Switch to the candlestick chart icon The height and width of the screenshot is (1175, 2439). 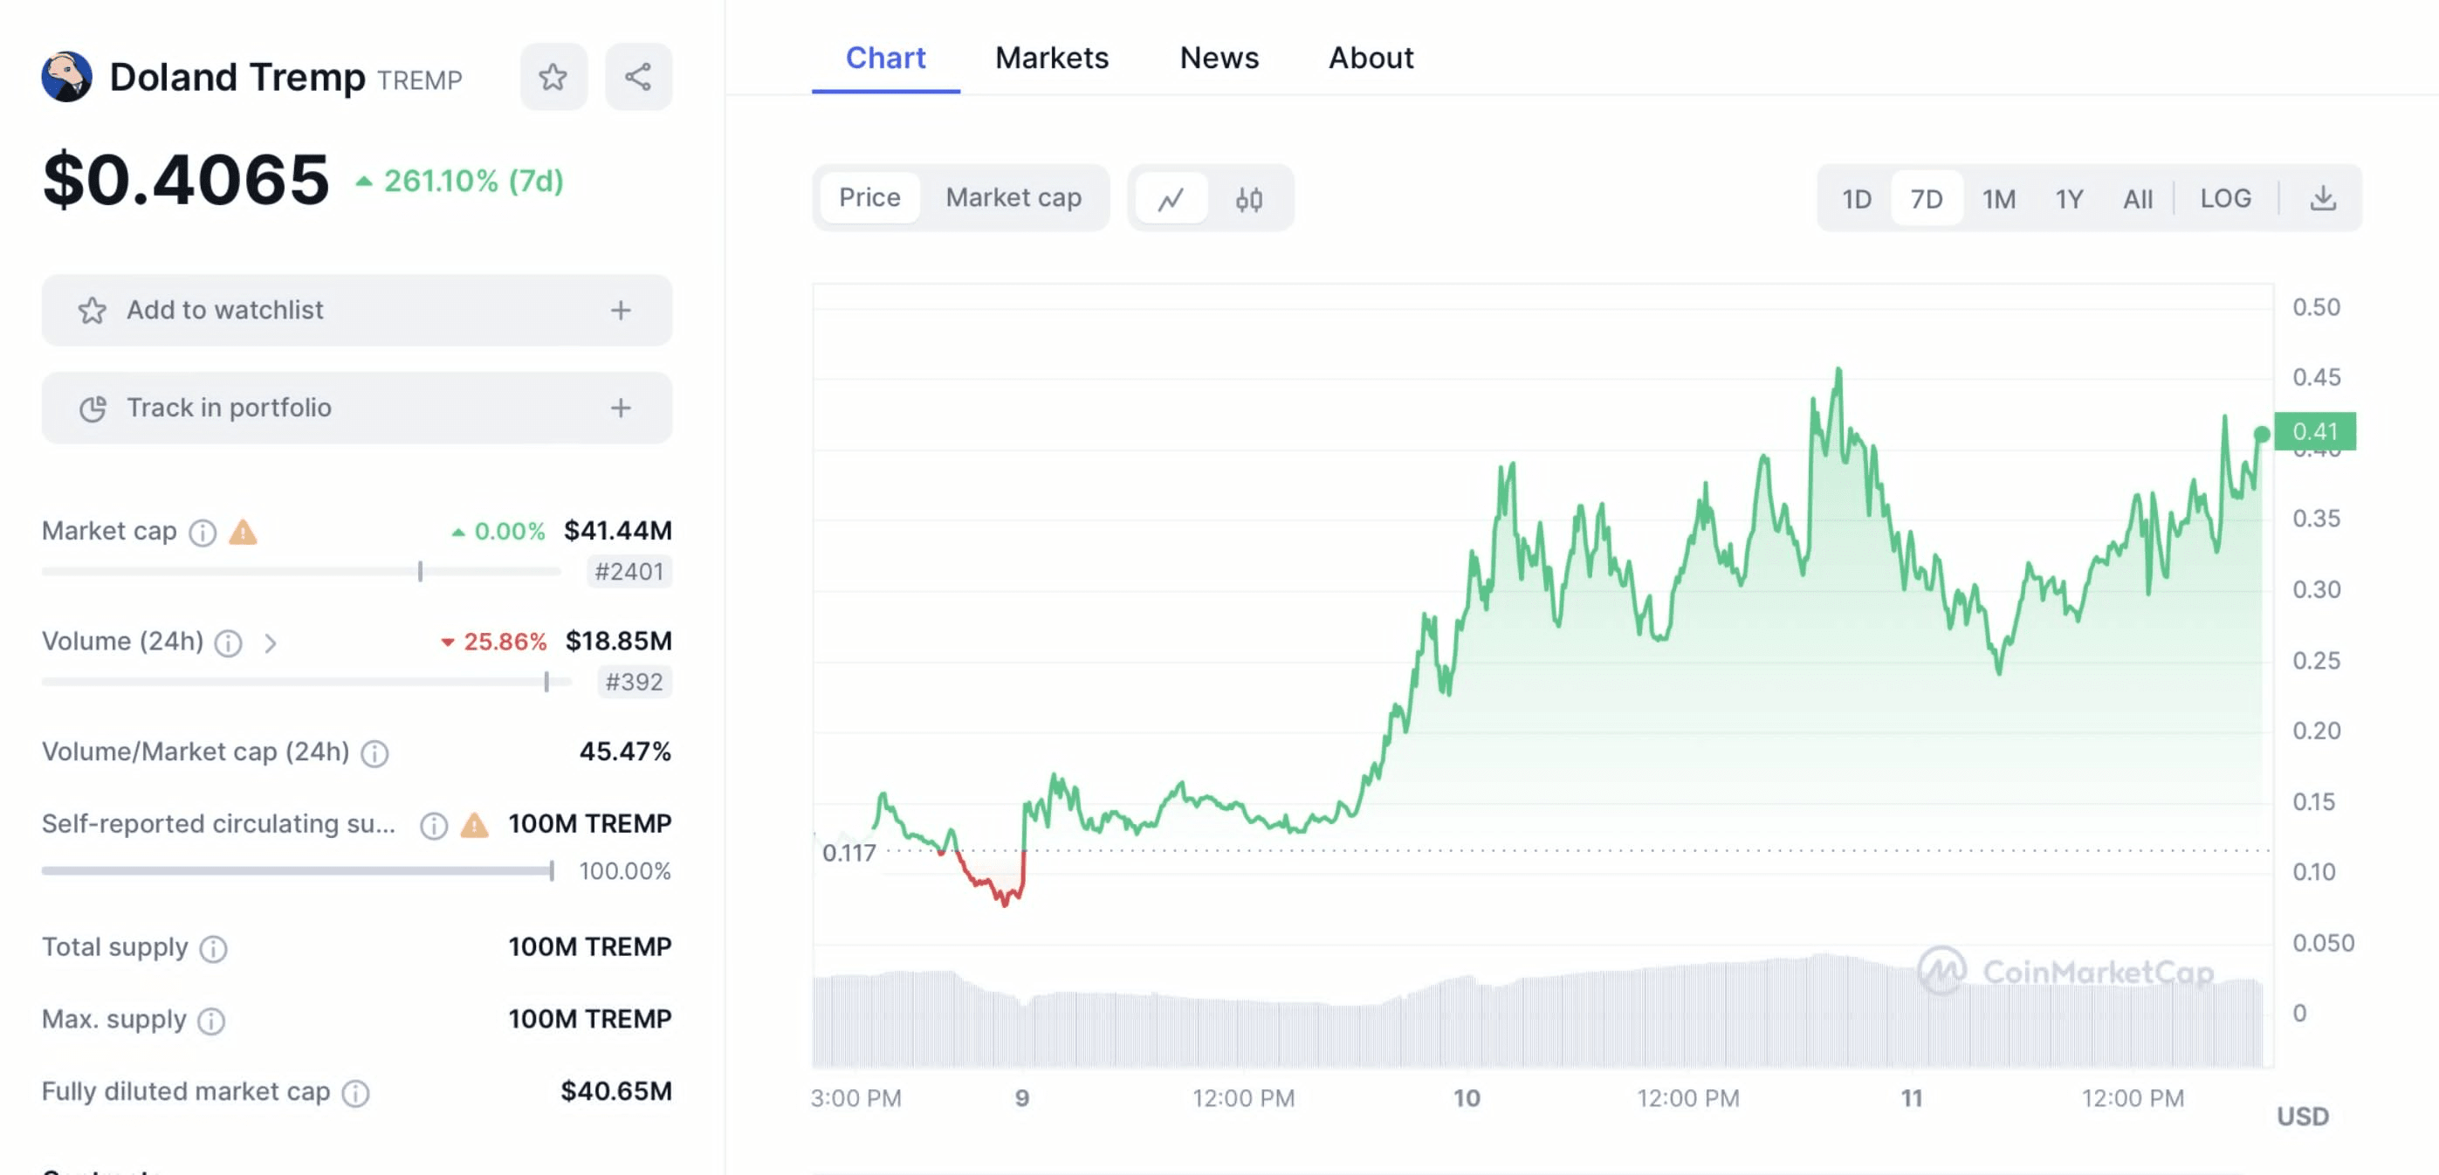click(x=1248, y=199)
